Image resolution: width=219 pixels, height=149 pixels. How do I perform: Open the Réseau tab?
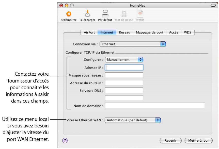pyautogui.click(x=124, y=32)
